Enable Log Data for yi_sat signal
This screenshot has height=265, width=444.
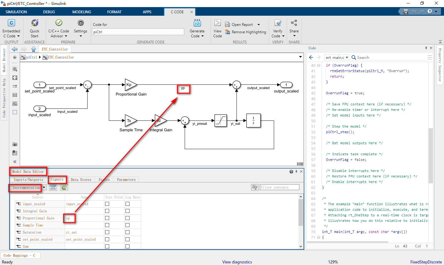coord(127,232)
